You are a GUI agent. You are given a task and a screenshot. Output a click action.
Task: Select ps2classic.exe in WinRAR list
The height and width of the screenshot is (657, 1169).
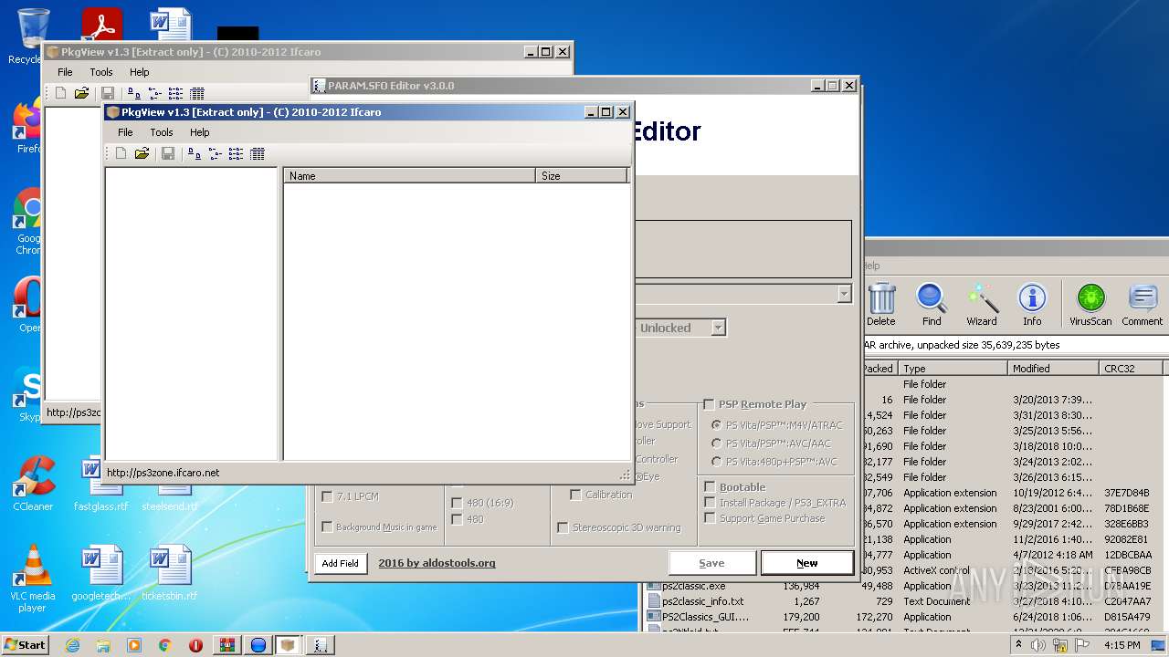692,586
